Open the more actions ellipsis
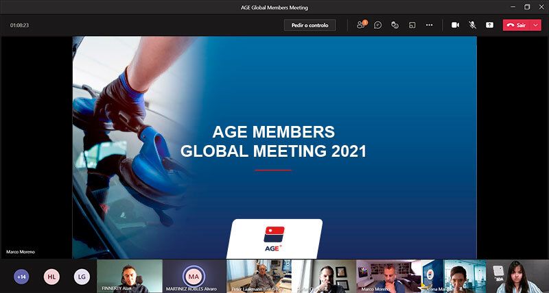The image size is (549, 293). pos(430,25)
